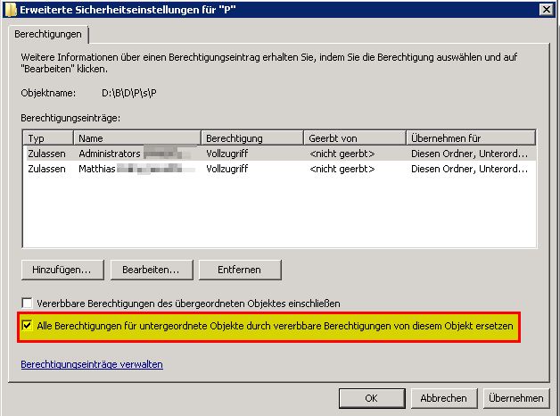This screenshot has height=416, width=560.
Task: Sort entries by the Name column header
Action: tap(137, 138)
